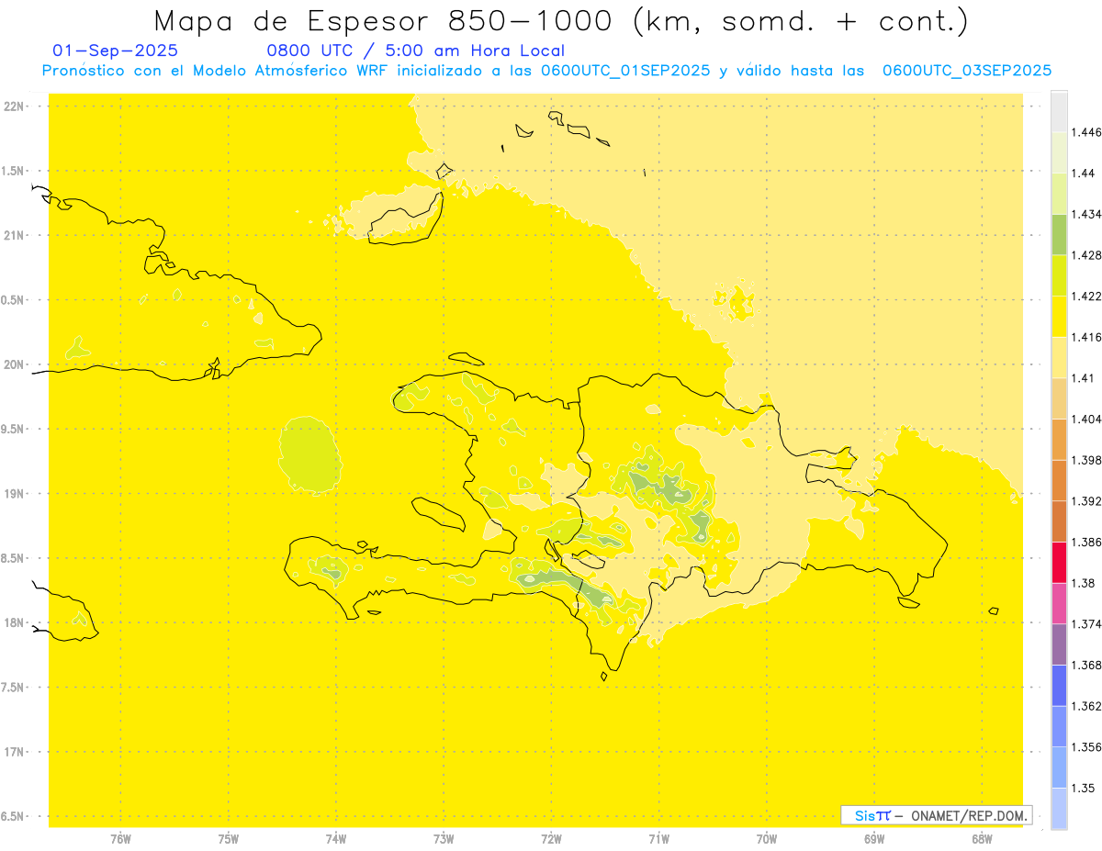Click the longitude label '68W'
The width and height of the screenshot is (1102, 851).
(982, 838)
